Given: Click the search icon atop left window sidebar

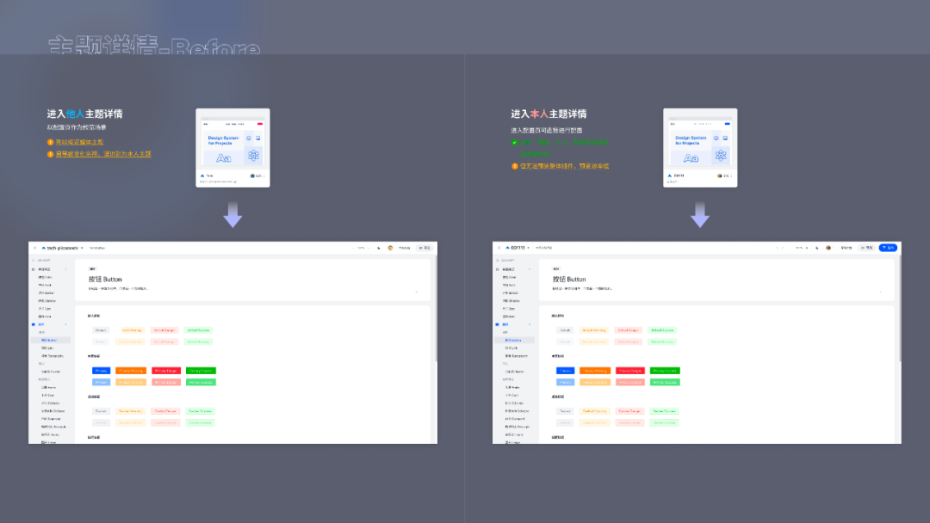Looking at the screenshot, I should pyautogui.click(x=34, y=260).
